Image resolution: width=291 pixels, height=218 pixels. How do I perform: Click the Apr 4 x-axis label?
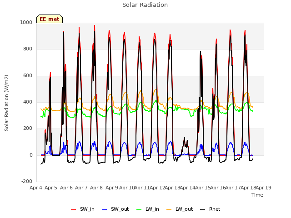[36, 188]
